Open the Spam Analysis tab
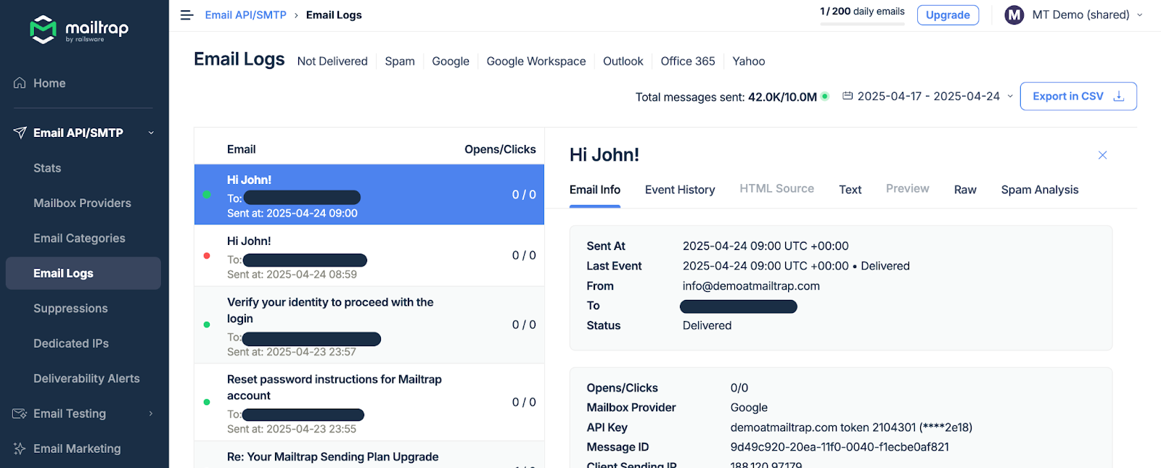Image resolution: width=1161 pixels, height=468 pixels. pos(1039,190)
